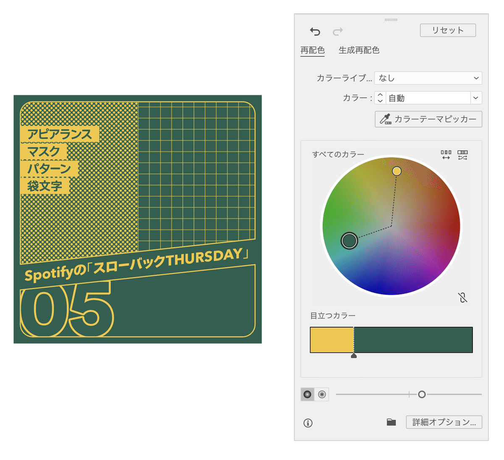Switch to the 生成再配色 tab
This screenshot has width=504, height=460.
coord(359,50)
